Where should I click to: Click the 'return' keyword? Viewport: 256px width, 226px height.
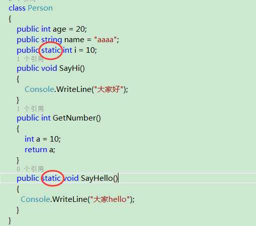tap(36, 150)
